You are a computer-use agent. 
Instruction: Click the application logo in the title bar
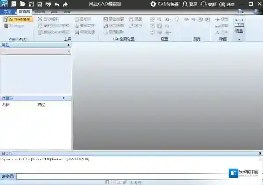click(x=4, y=4)
